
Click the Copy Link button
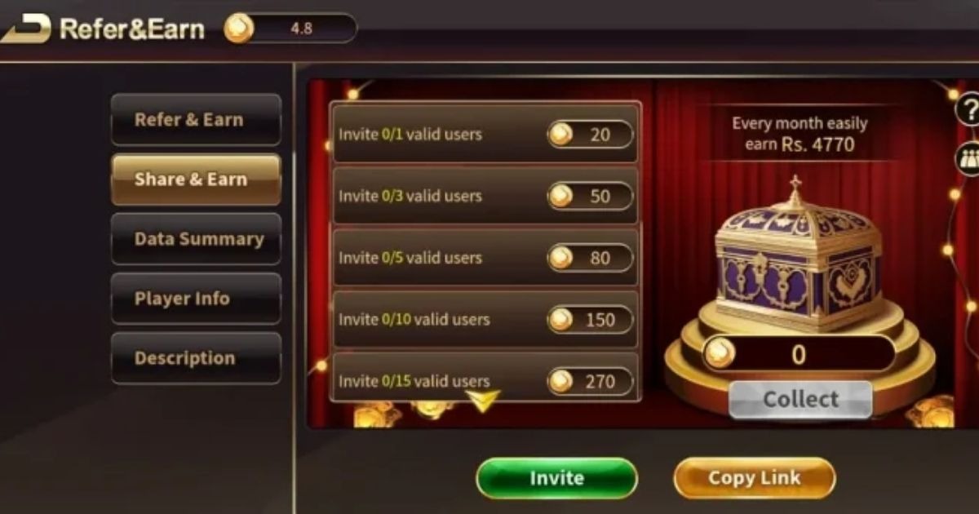click(755, 478)
